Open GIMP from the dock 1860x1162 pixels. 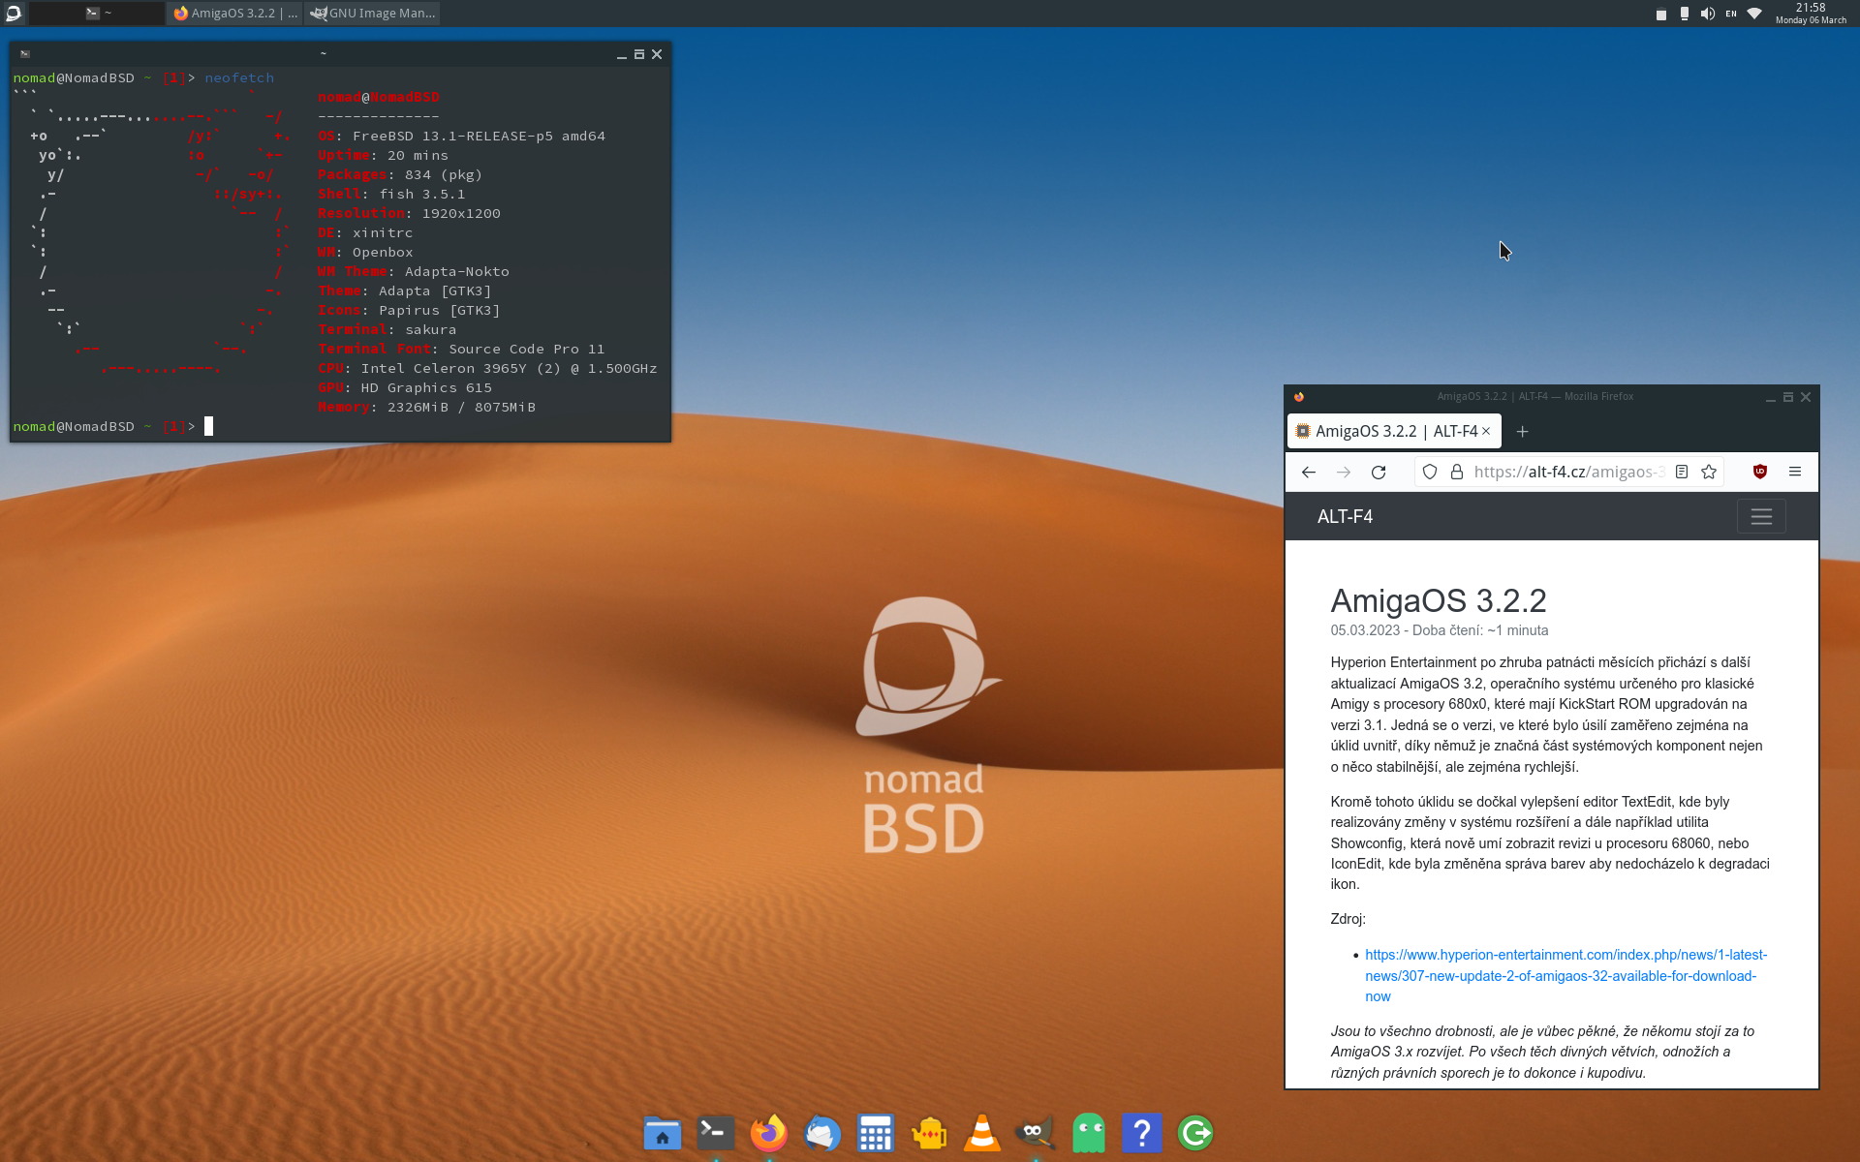[x=1035, y=1133]
